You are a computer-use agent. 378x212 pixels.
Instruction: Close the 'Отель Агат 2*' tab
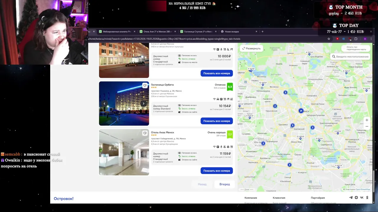175,32
